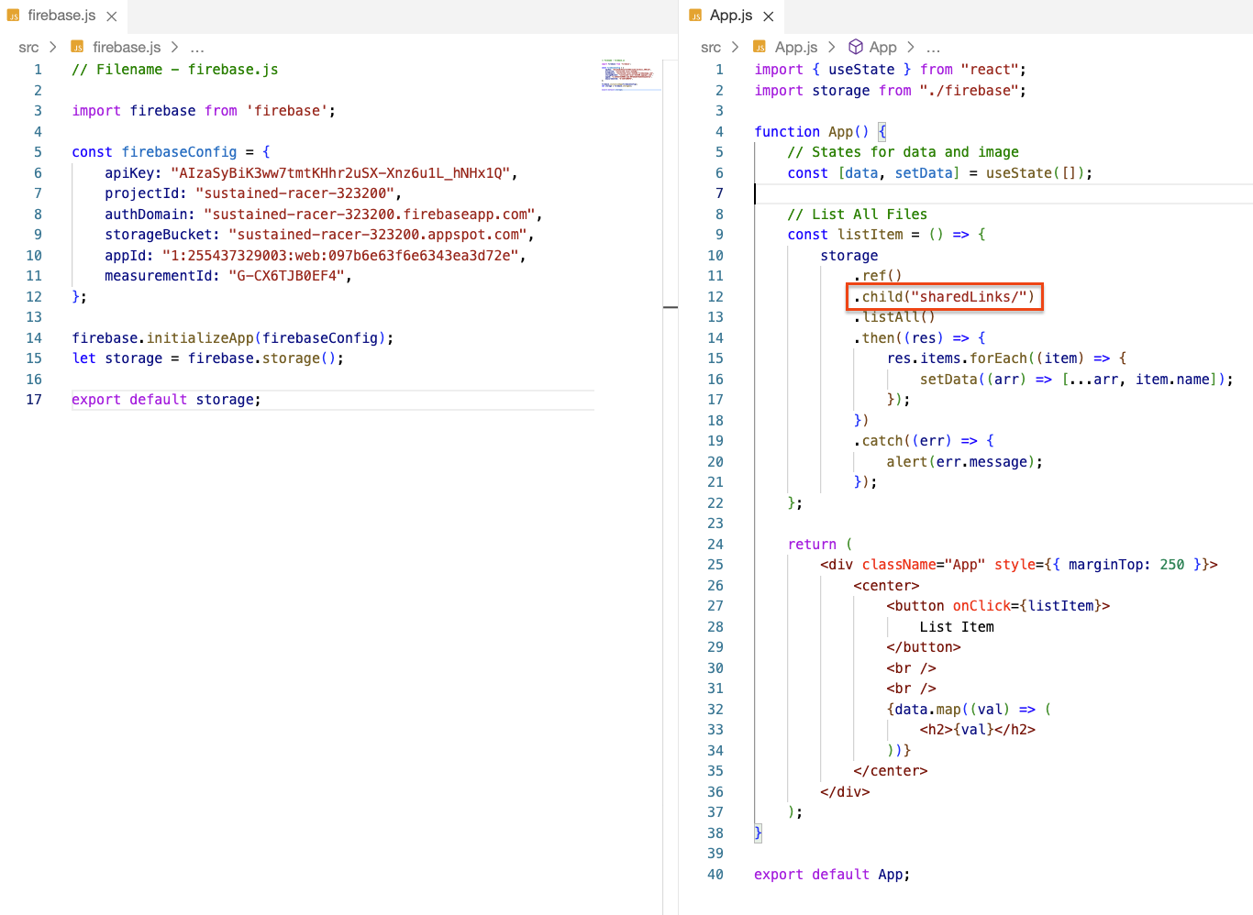
Task: Open firebase.js breadcrumb file name
Action: 127,48
